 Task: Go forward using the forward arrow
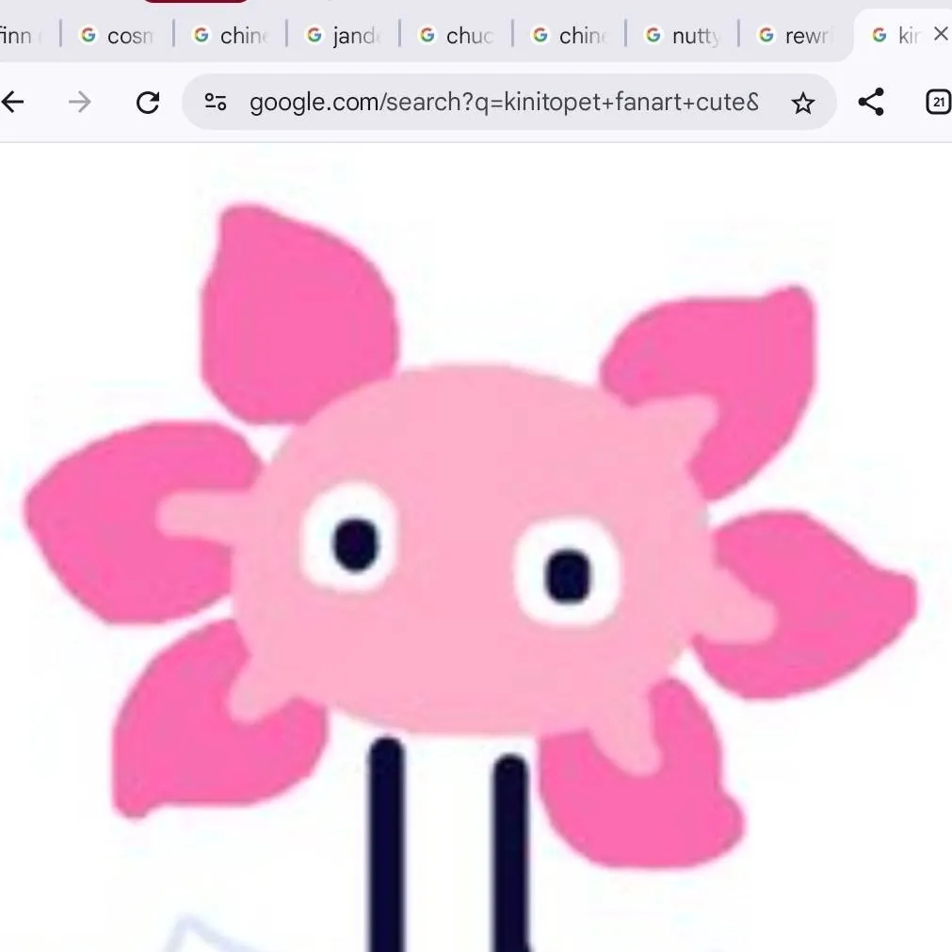coord(81,102)
